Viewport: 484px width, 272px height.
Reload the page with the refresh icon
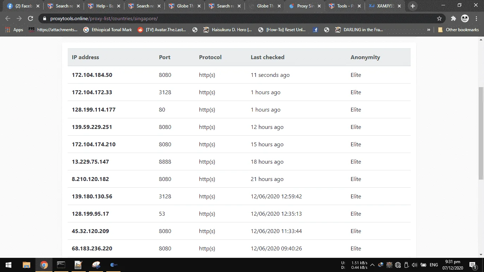(x=30, y=18)
